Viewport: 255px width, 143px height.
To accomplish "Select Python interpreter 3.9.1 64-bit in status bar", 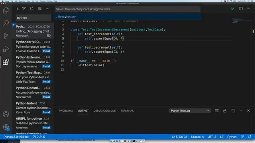I will coord(16,137).
